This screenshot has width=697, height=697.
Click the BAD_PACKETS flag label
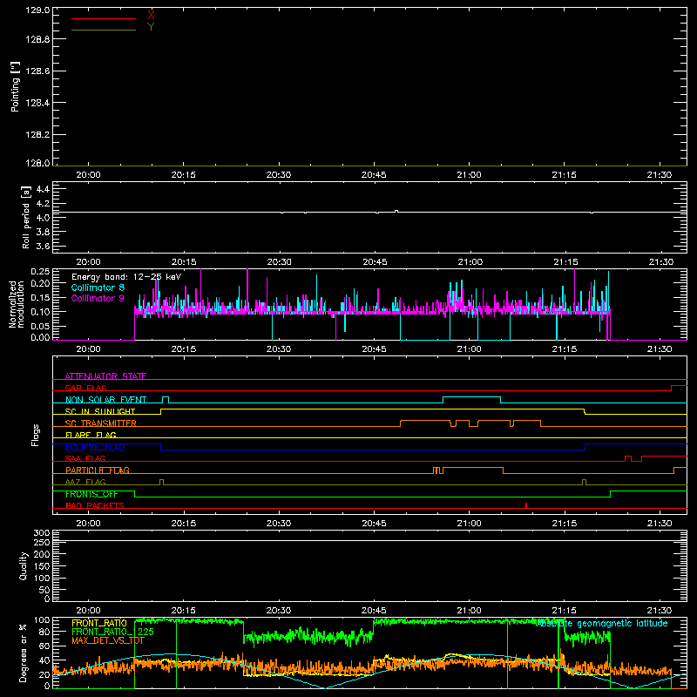click(x=95, y=506)
